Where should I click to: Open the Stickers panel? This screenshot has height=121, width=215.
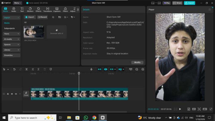pos(30,9)
